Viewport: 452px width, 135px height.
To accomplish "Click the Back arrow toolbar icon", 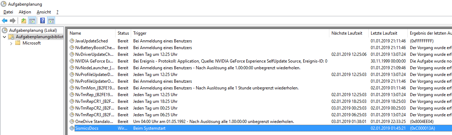I will tap(5, 20).
